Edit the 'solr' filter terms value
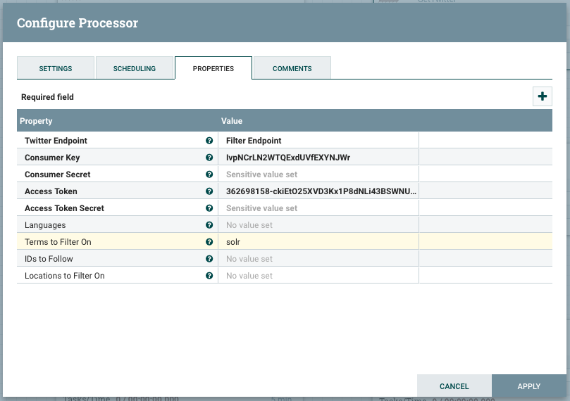This screenshot has width=570, height=401. [x=318, y=242]
